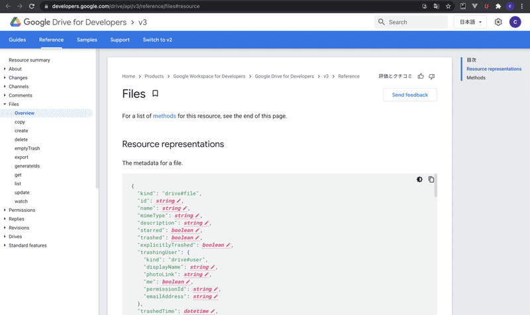530x315 pixels.
Task: Expand the Channels section in sidebar
Action: click(x=5, y=87)
